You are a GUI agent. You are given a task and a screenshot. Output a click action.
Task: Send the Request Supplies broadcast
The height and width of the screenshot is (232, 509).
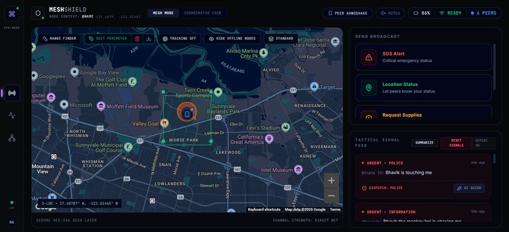pos(423,113)
